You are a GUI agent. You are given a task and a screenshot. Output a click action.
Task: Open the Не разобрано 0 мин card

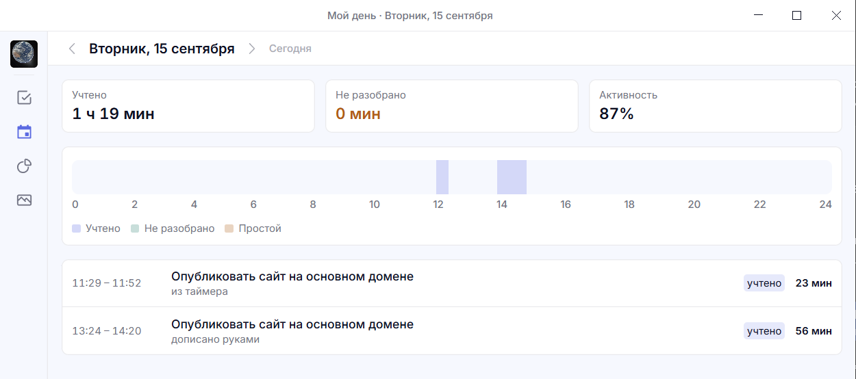tap(452, 106)
